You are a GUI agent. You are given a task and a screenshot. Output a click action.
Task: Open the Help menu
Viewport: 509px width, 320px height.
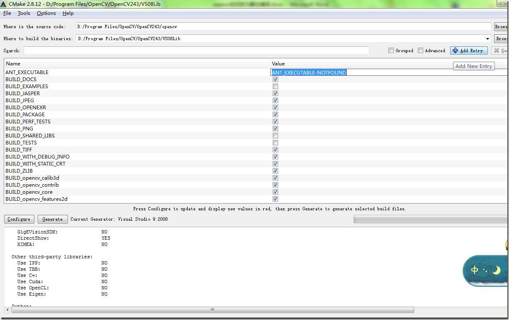pos(68,13)
